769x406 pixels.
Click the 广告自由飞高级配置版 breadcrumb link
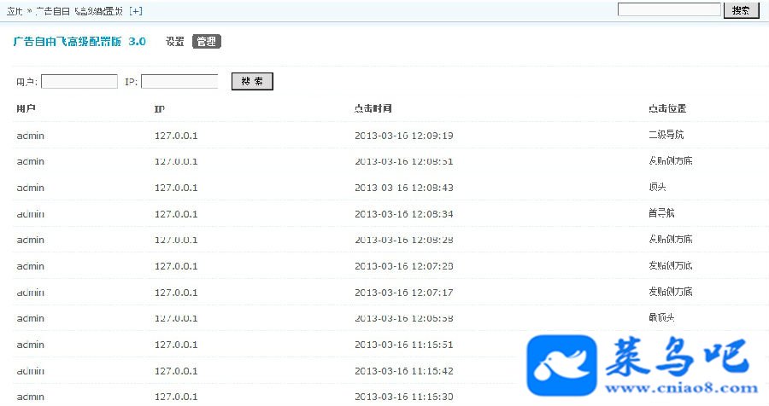pyautogui.click(x=79, y=11)
